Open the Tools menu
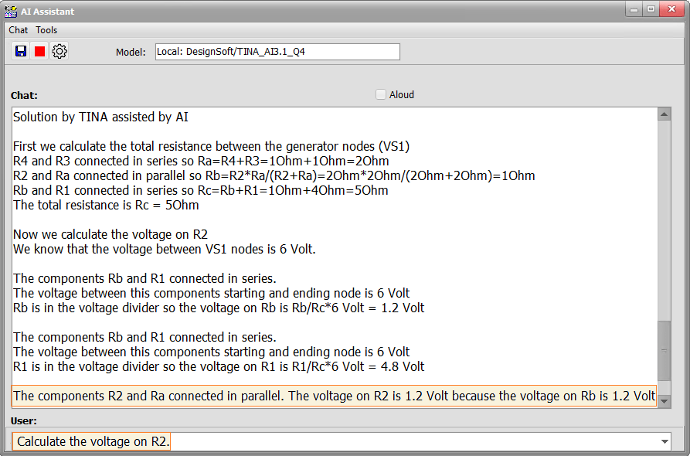This screenshot has width=690, height=456. (46, 30)
